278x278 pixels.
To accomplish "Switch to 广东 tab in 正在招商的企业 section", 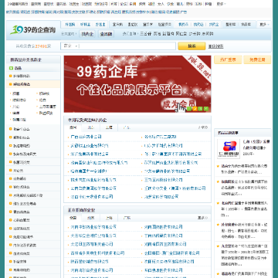I will click(127, 218).
